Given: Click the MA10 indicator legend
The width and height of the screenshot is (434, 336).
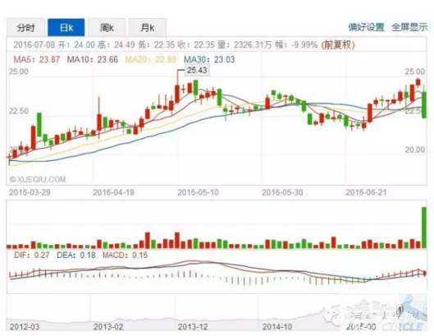Looking at the screenshot, I should coord(93,60).
